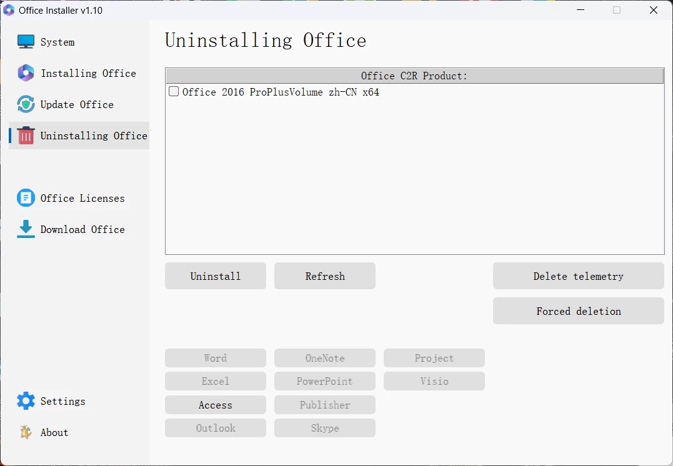Click the Download Office arrow icon
673x466 pixels.
[x=26, y=229]
